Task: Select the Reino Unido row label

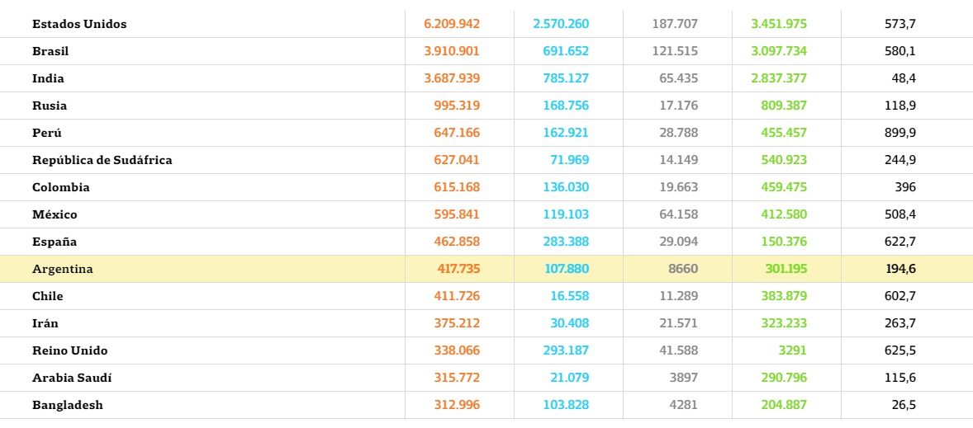Action: click(70, 350)
